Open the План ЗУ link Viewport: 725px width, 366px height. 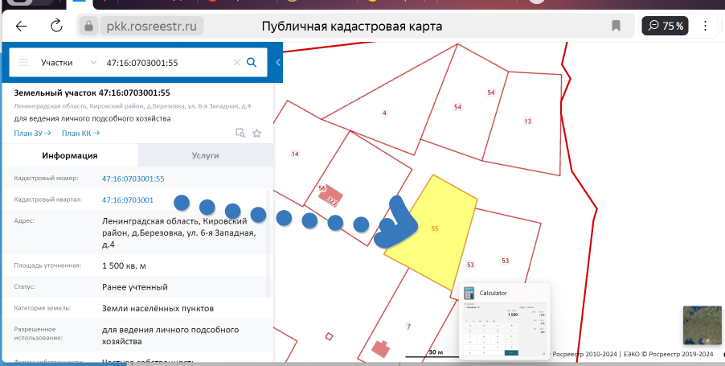point(32,134)
